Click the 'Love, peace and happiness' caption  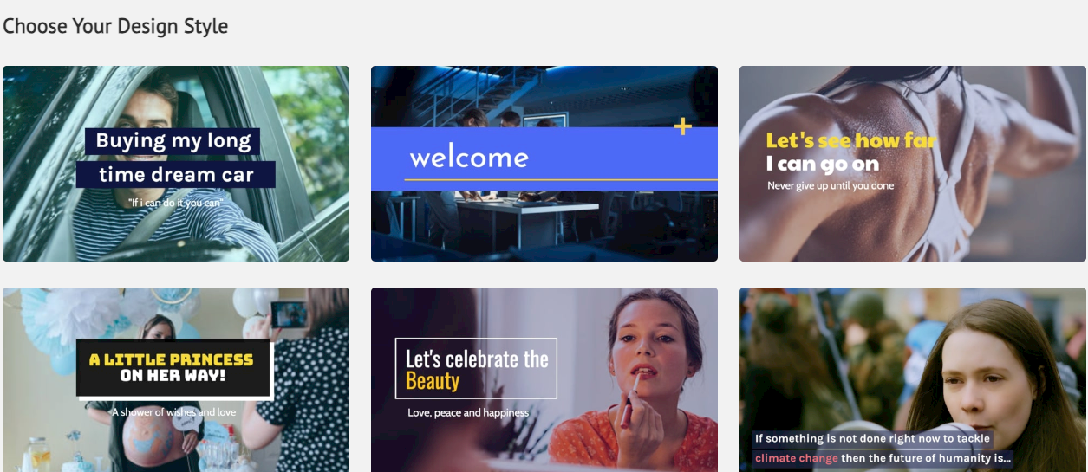pyautogui.click(x=468, y=412)
